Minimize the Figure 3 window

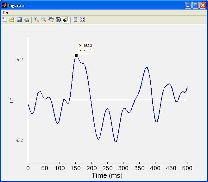tap(188, 5)
